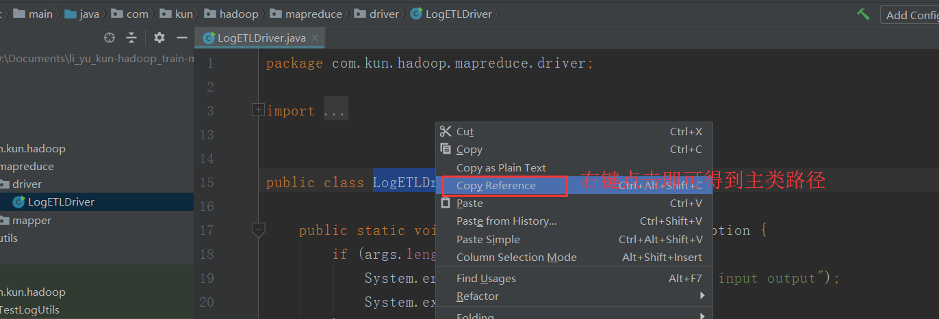Click the 'com' breadcrumb folder
939x319 pixels.
pyautogui.click(x=129, y=14)
